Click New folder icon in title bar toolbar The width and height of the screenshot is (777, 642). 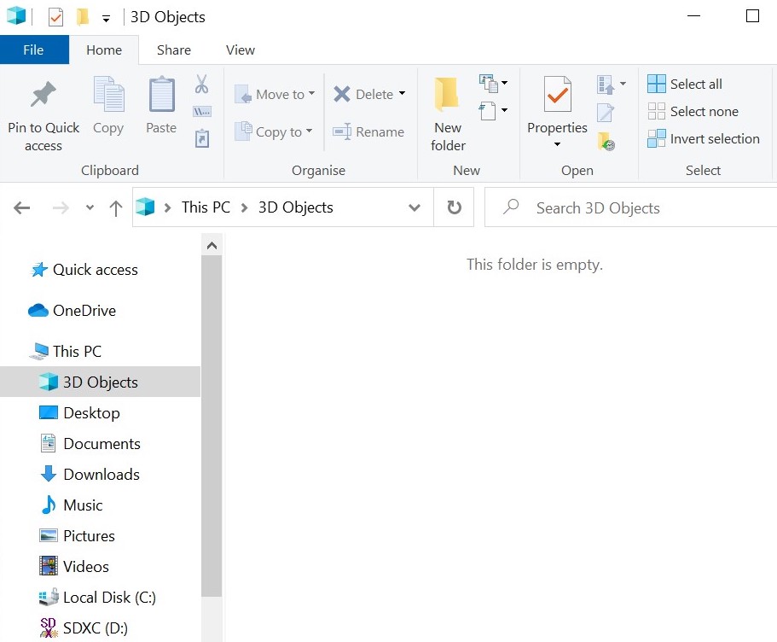82,16
